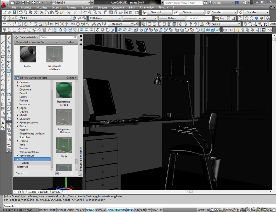Switch to the Layout1 tab
Screen dimensions: 276x212
[44, 192]
